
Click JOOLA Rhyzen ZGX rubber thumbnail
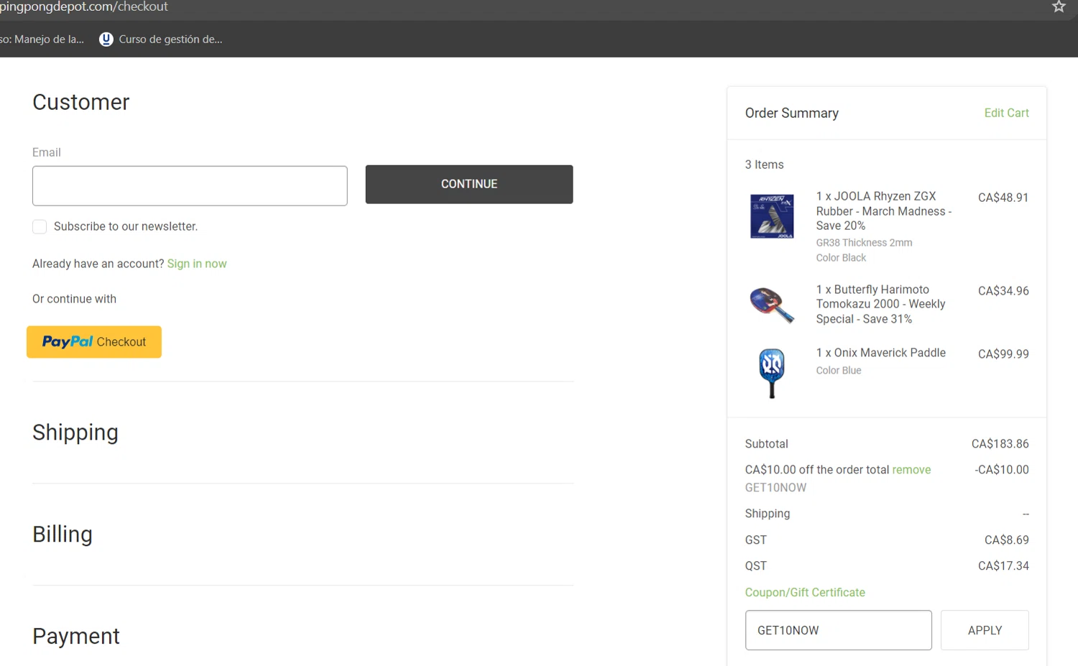click(x=772, y=216)
